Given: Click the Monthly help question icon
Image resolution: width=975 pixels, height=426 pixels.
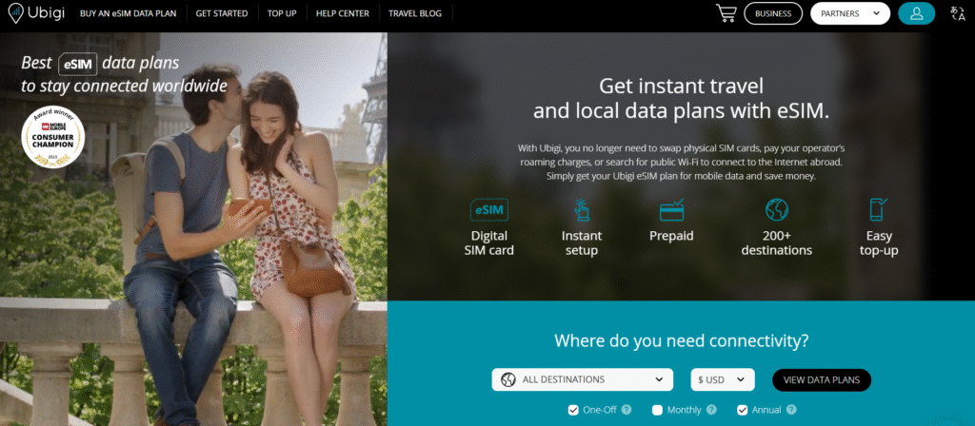Looking at the screenshot, I should [711, 410].
